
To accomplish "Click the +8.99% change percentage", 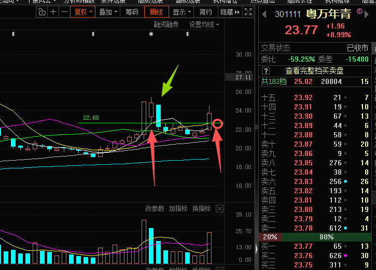I will pyautogui.click(x=338, y=35).
